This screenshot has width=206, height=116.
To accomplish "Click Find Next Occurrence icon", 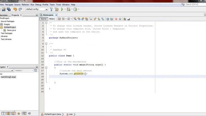I will tap(83, 19).
